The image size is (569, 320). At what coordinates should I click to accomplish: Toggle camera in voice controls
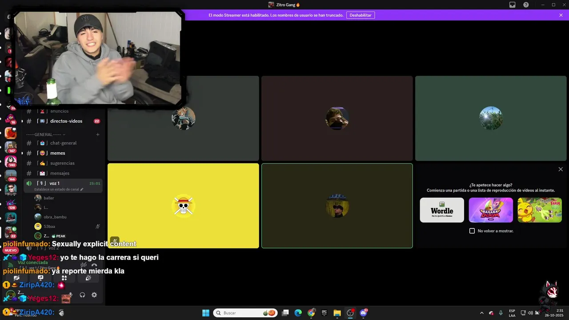(x=16, y=278)
